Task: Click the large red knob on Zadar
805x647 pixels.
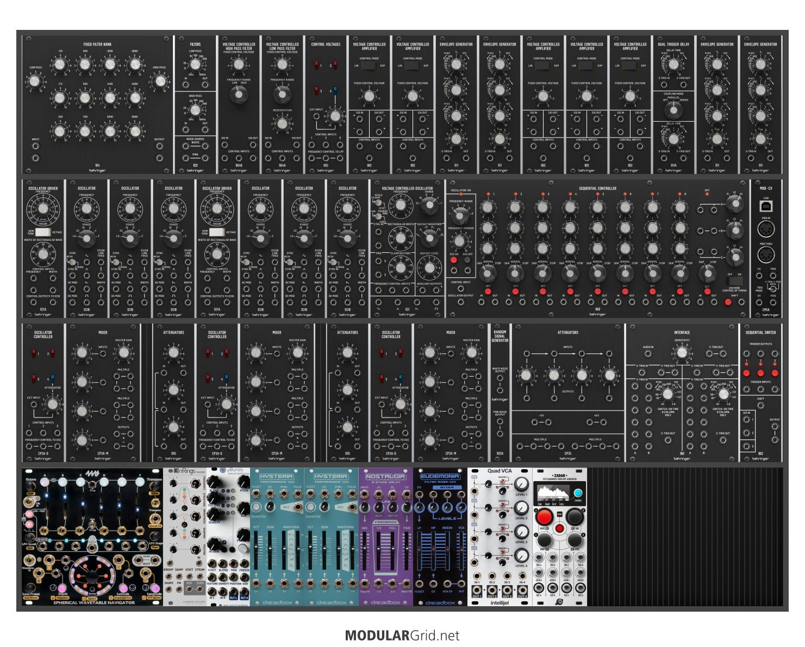Action: 544,517
